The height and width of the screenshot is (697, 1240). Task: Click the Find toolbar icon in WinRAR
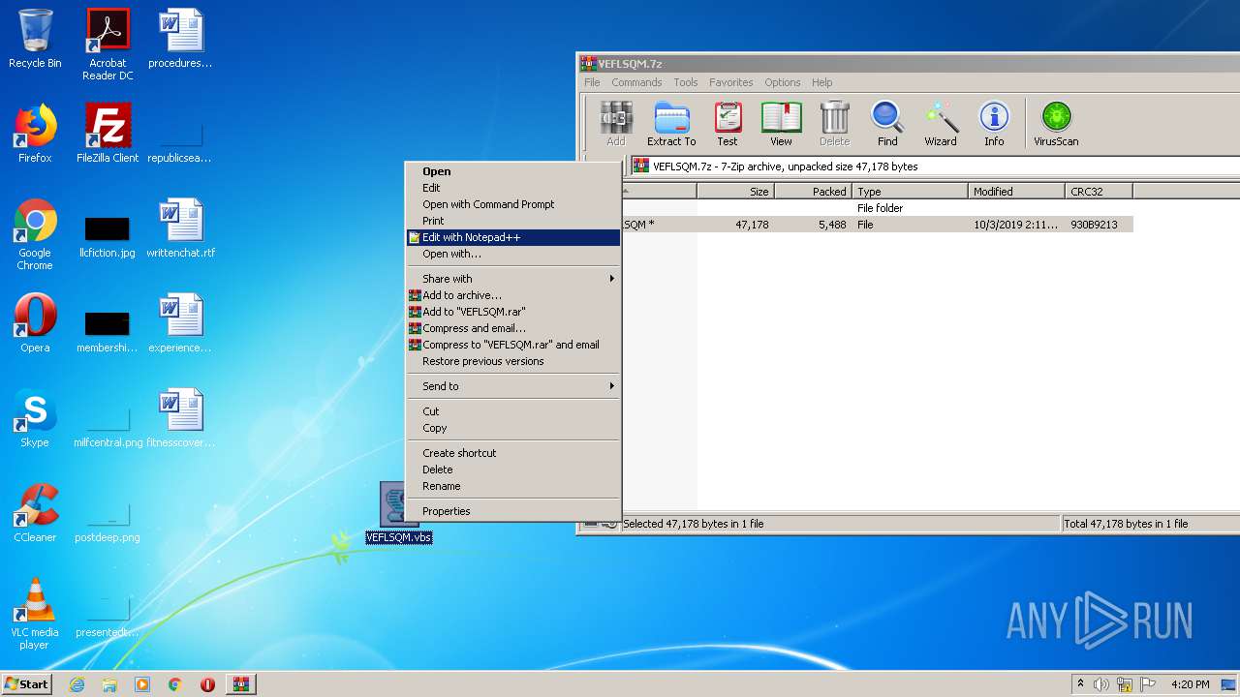[x=887, y=124]
